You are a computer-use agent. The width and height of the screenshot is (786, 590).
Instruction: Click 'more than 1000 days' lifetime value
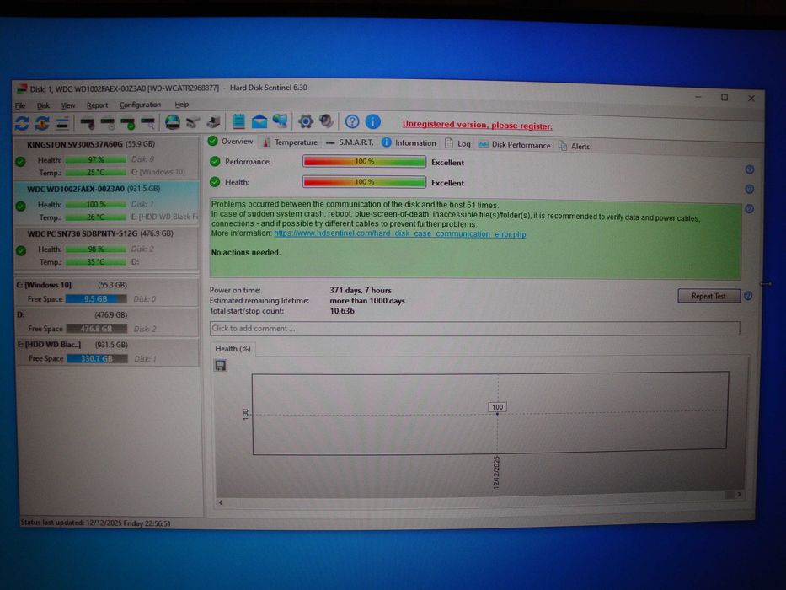click(x=367, y=301)
